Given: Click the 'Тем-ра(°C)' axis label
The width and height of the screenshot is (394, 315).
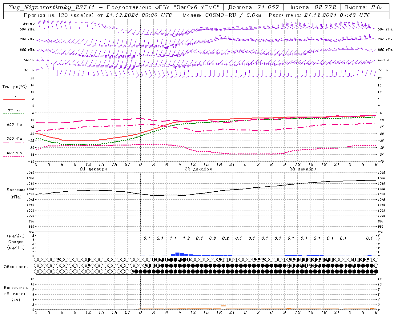Looking at the screenshot, I should [14, 87].
